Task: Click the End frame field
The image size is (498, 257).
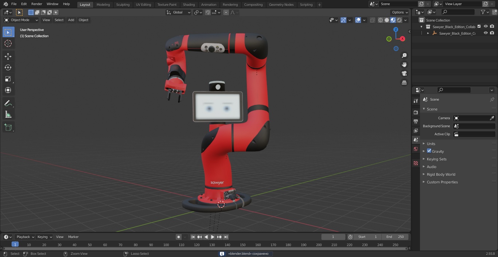Action: coord(396,237)
